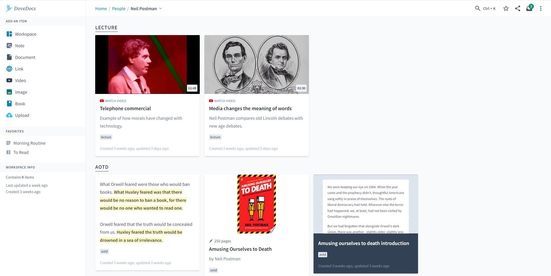Open the Amusing Ourselves to Death book cover
This screenshot has width=551, height=276.
[257, 204]
